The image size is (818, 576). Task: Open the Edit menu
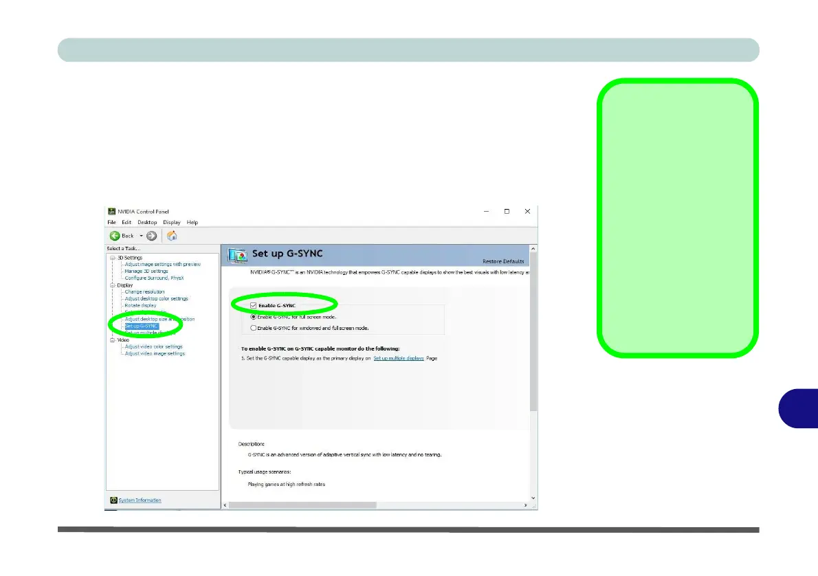[x=126, y=222]
